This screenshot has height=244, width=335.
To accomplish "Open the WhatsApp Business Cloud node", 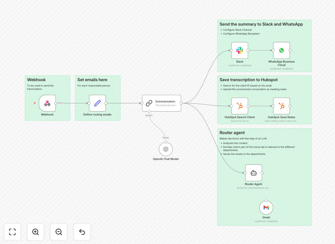I will pyautogui.click(x=281, y=50).
